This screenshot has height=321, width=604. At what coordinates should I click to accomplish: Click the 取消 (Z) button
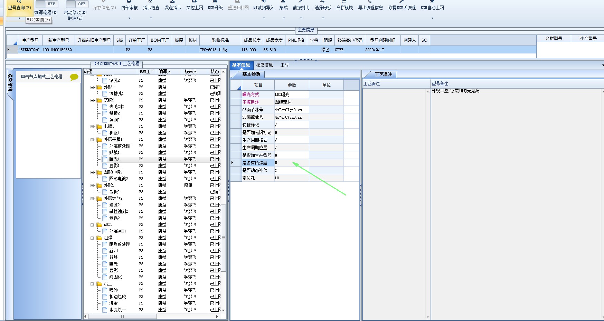pyautogui.click(x=75, y=19)
